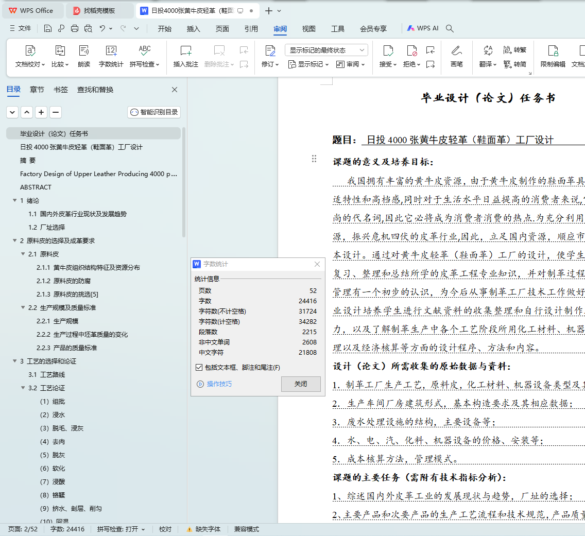Image resolution: width=585 pixels, height=536 pixels.
Task: Collapse the 1 绪论 outline section
Action: pos(15,201)
